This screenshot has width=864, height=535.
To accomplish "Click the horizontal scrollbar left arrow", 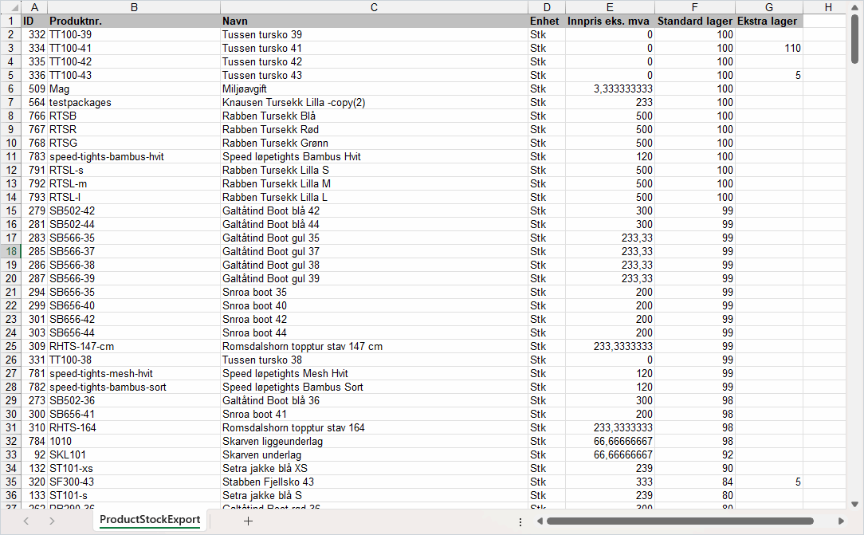I will [538, 521].
